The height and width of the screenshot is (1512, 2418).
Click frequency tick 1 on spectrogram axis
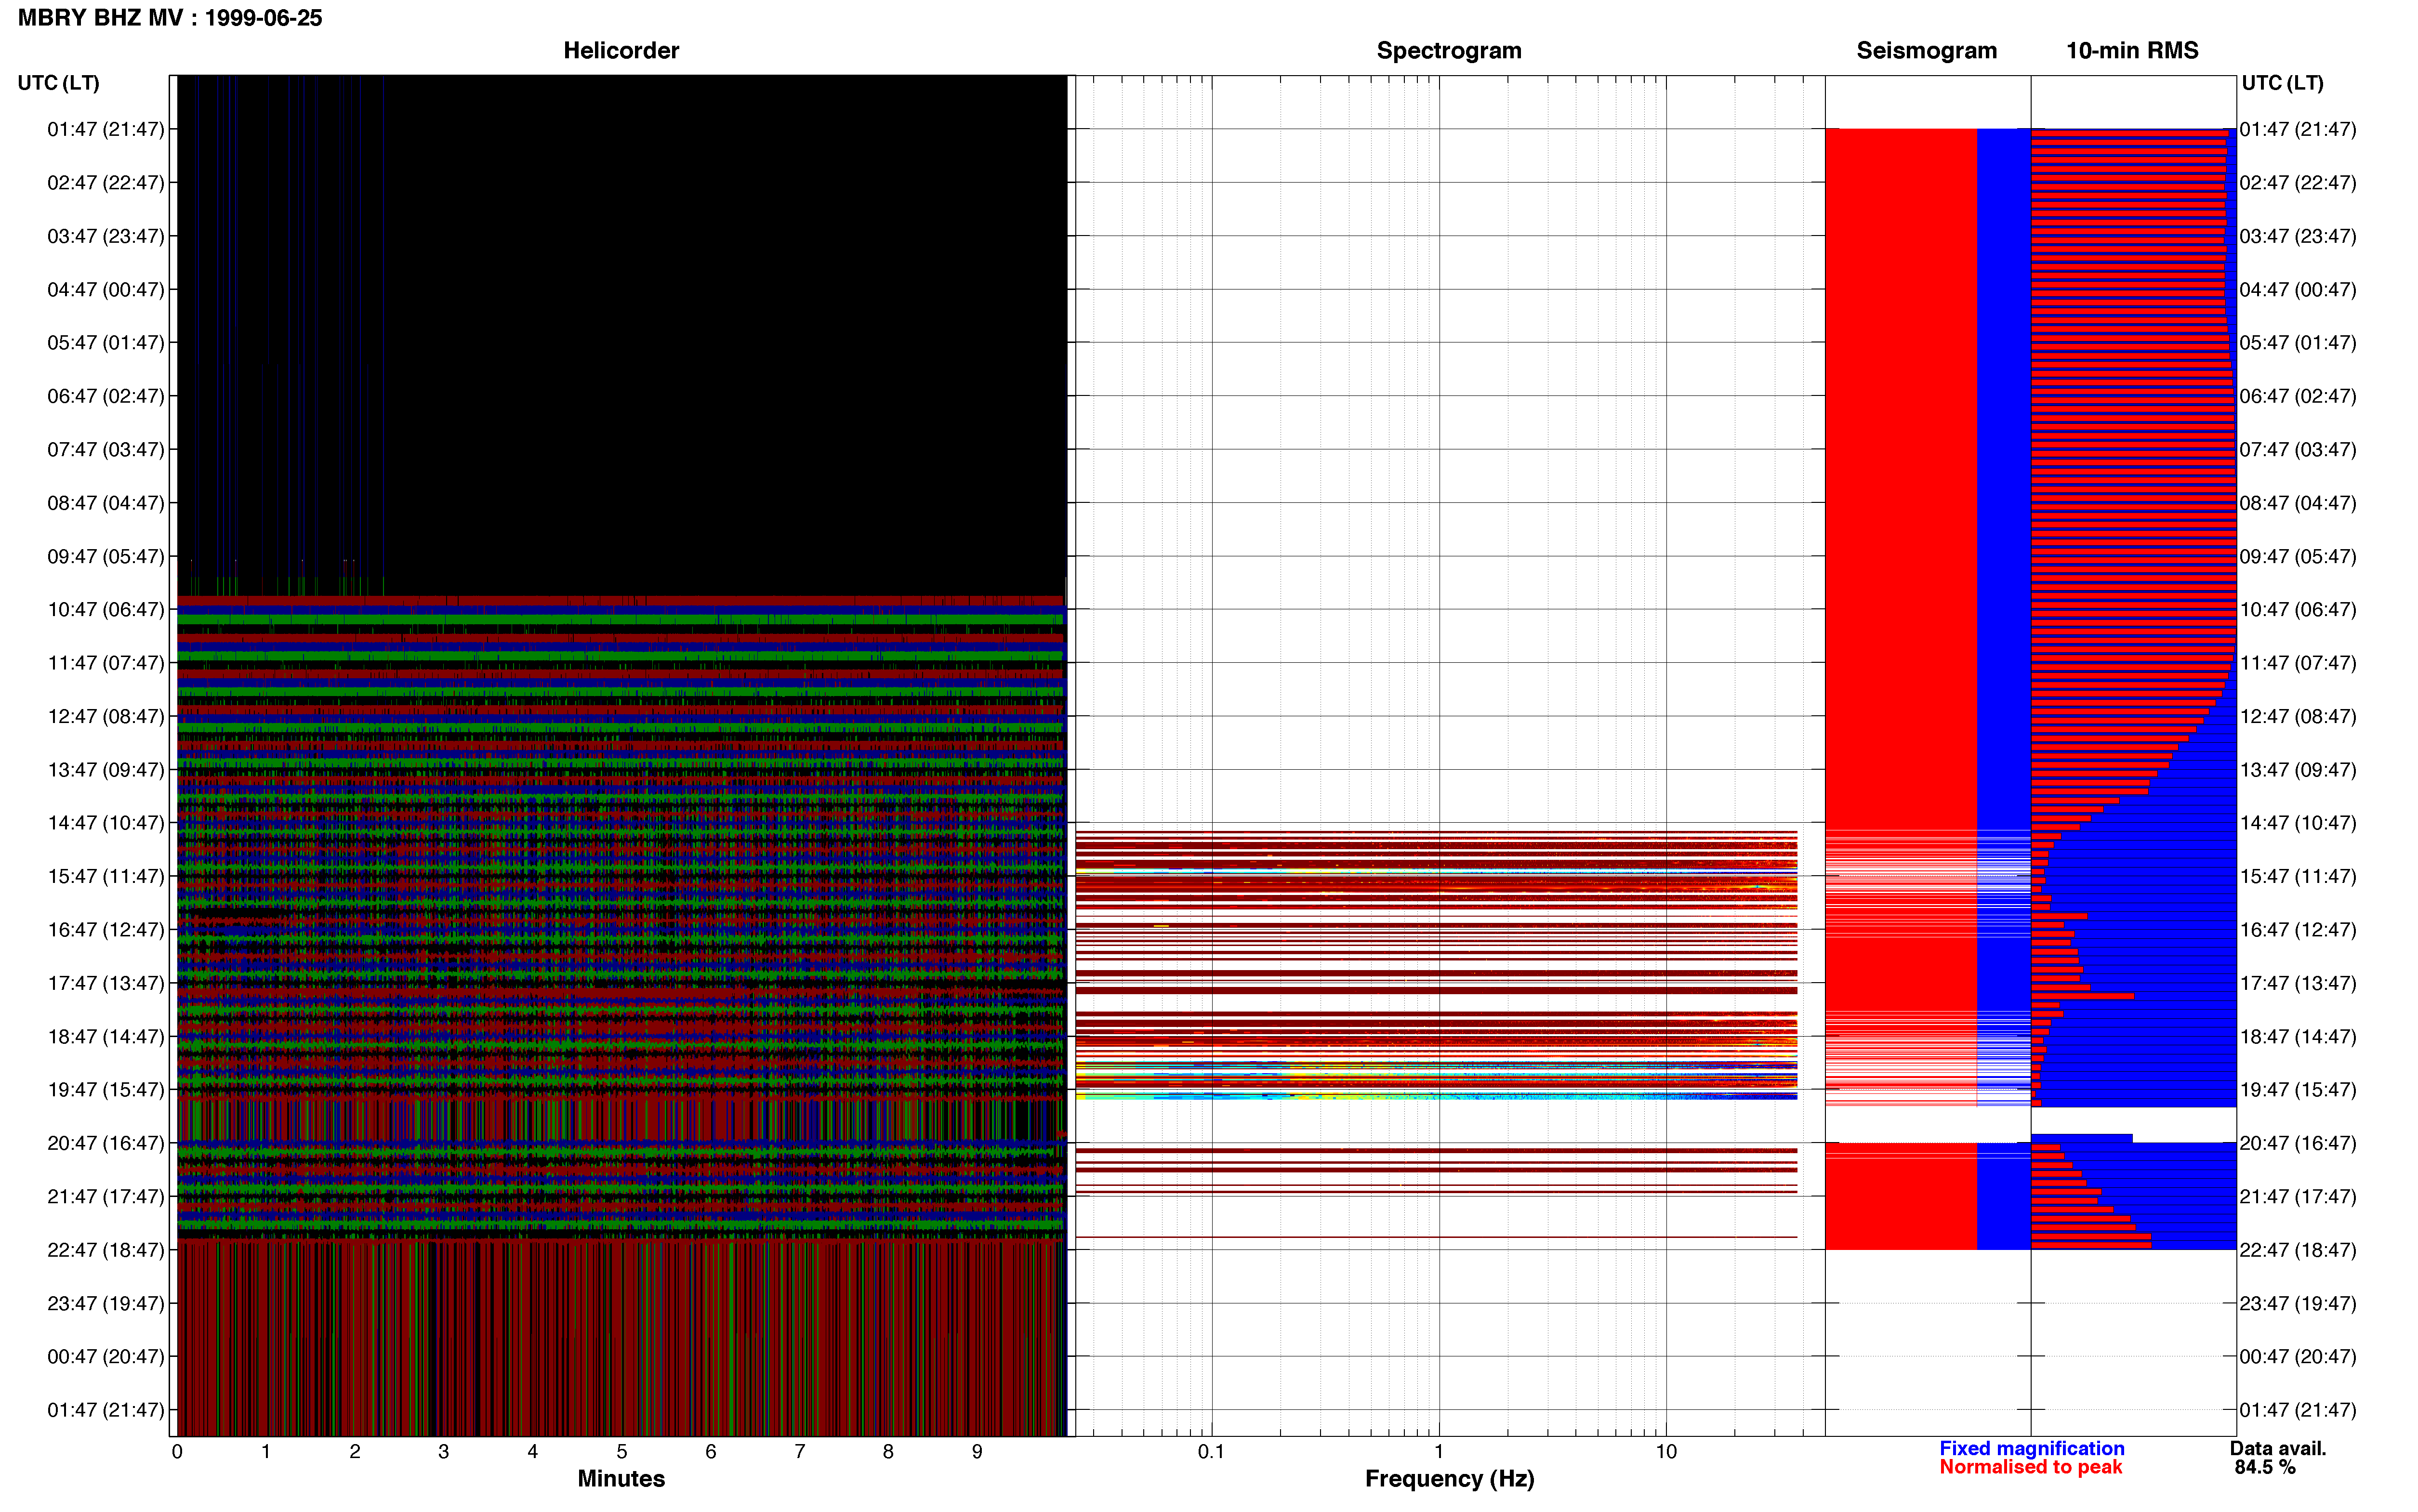[1439, 1451]
